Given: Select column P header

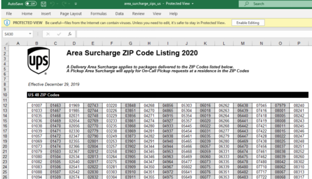Looking at the screenshot, I should point(299,43).
